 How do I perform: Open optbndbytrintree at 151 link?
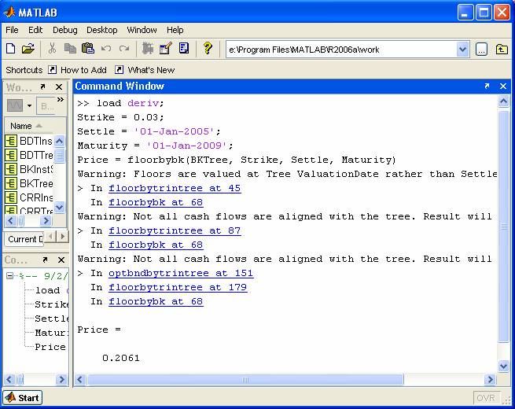point(181,274)
